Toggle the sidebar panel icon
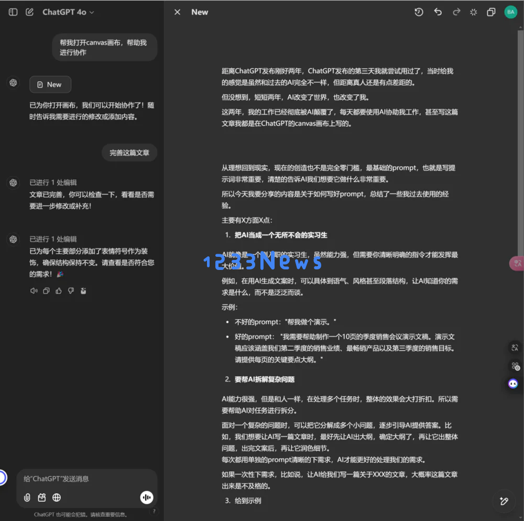The width and height of the screenshot is (524, 521). click(13, 13)
